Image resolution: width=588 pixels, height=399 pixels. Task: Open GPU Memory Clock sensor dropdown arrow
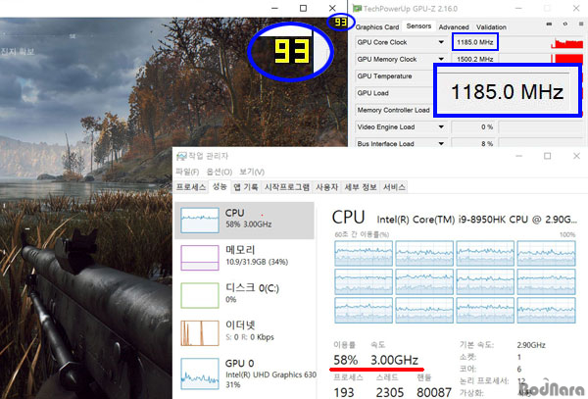tap(441, 59)
